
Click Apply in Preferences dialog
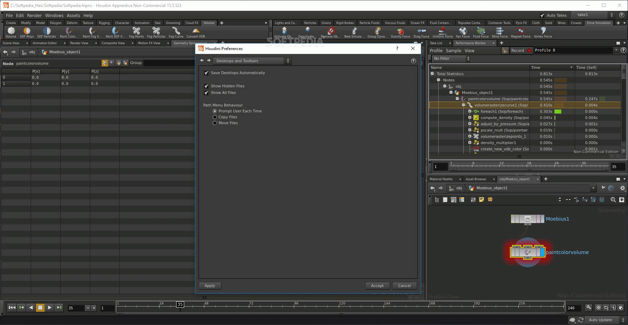[210, 286]
